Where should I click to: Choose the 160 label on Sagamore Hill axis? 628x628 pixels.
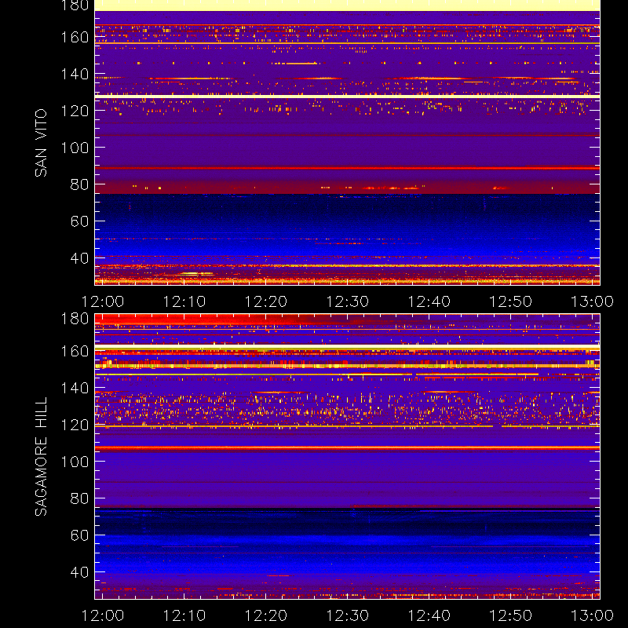click(75, 351)
